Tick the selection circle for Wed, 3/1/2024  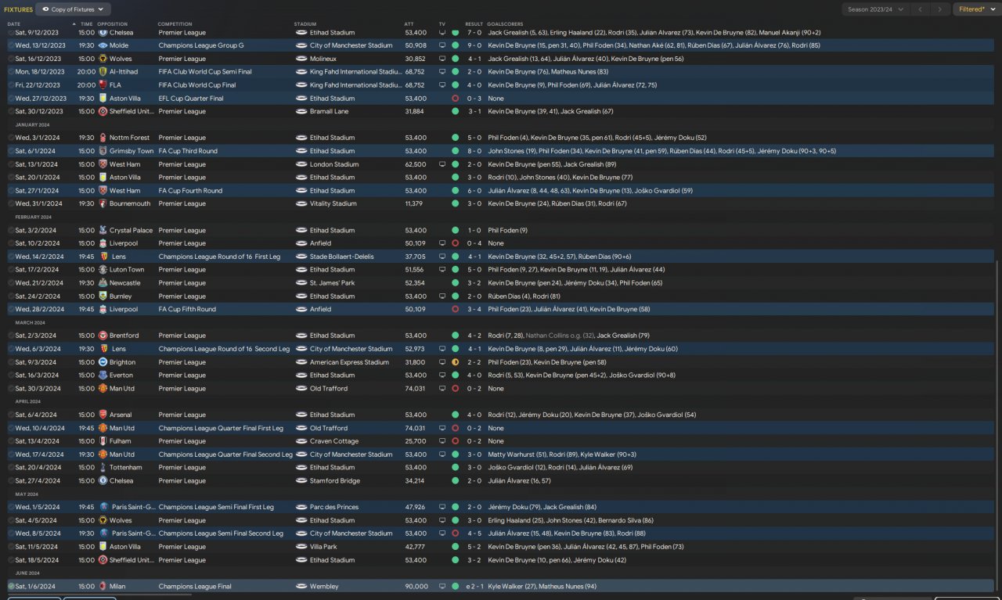pos(11,138)
